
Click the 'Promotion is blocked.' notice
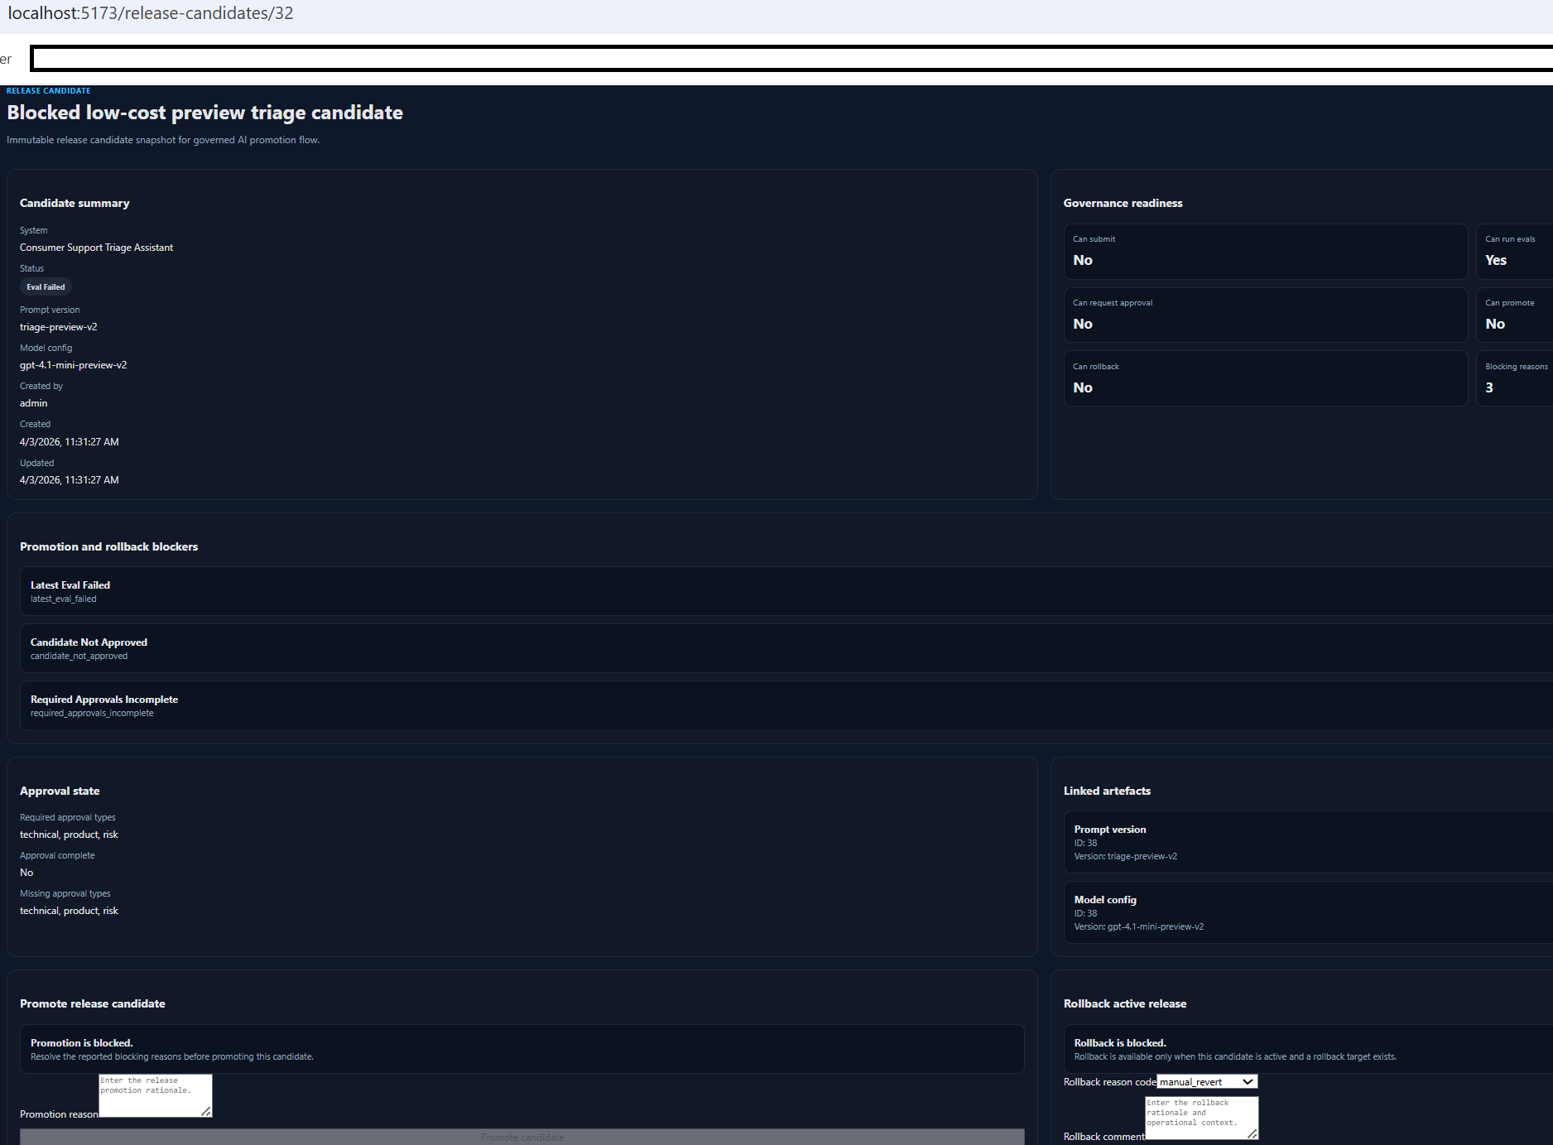click(x=522, y=1049)
